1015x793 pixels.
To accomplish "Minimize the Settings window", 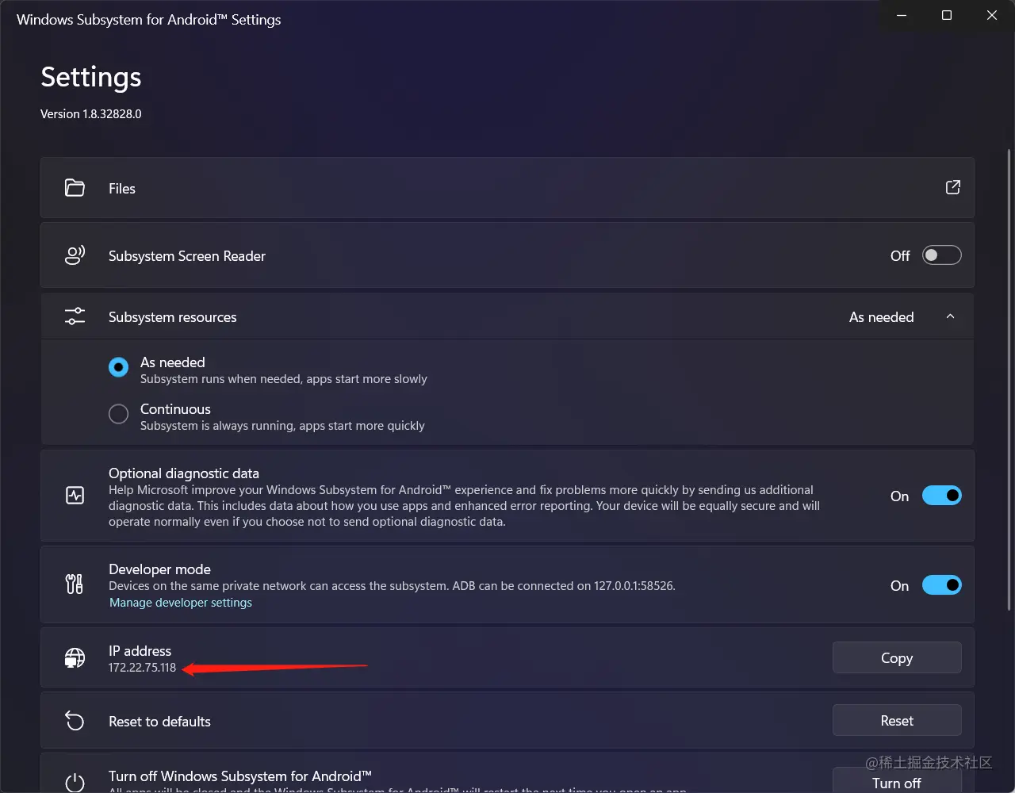I will (x=902, y=15).
